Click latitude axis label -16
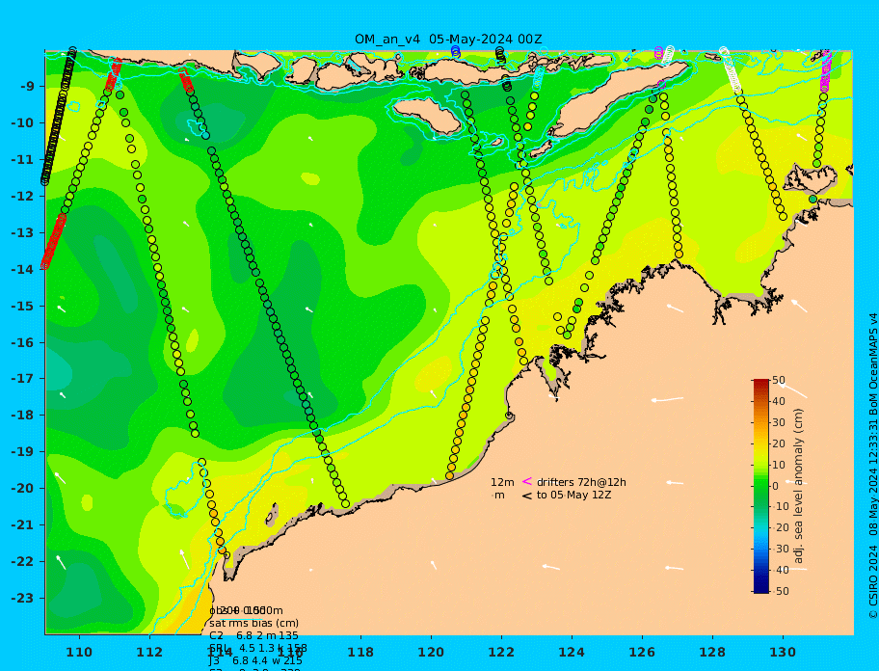The image size is (879, 671). pyautogui.click(x=22, y=342)
